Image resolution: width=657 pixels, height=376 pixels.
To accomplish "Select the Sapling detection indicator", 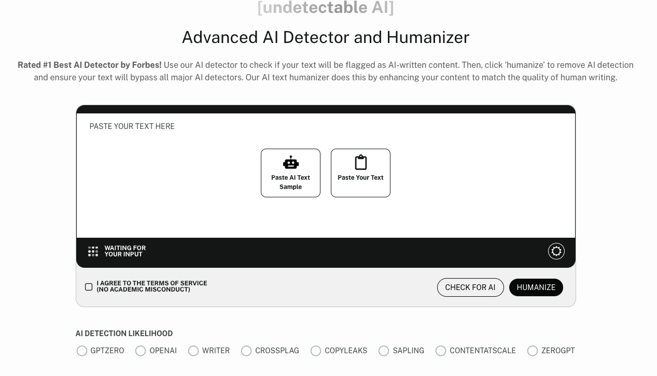I will [x=384, y=351].
